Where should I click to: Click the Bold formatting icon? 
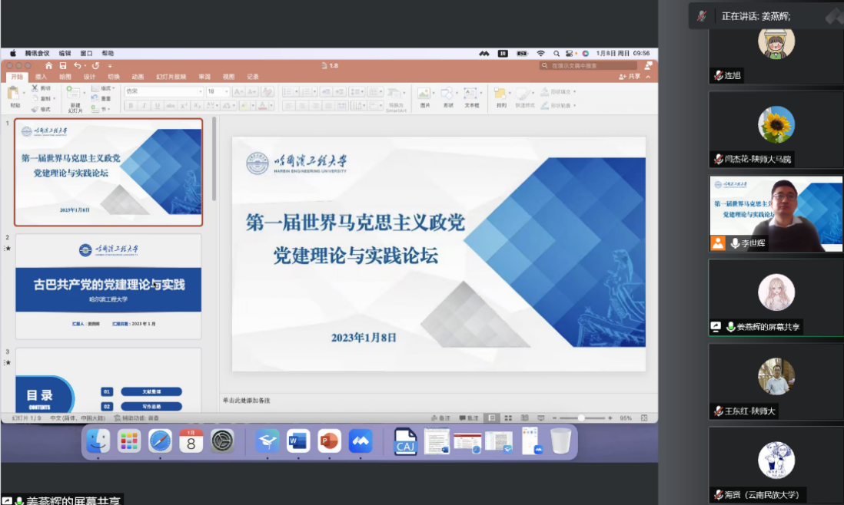[131, 106]
